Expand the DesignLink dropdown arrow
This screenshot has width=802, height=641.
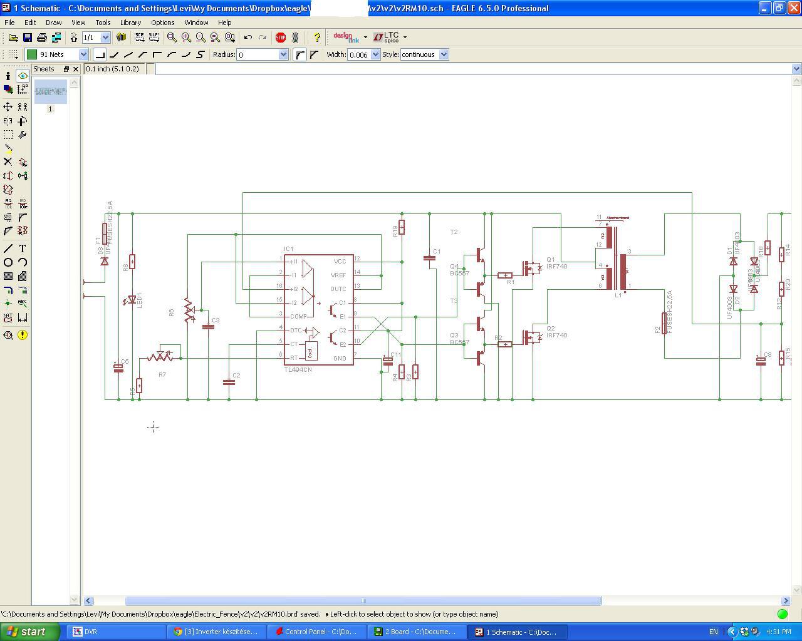click(x=365, y=38)
